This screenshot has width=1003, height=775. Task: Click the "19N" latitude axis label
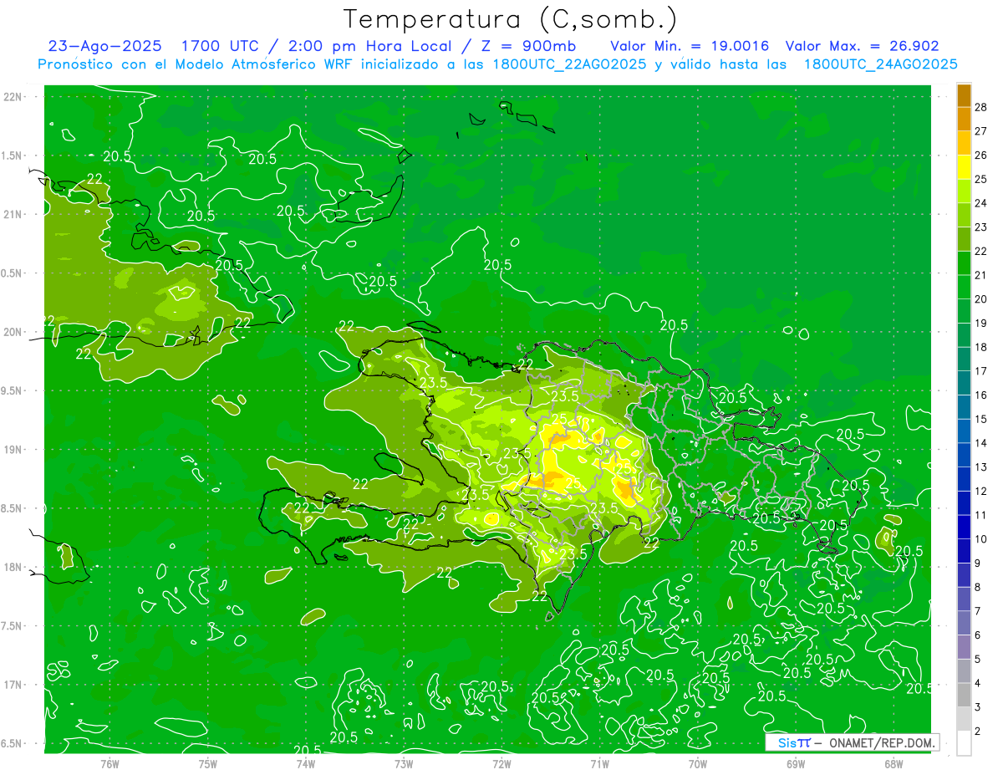[x=13, y=449]
